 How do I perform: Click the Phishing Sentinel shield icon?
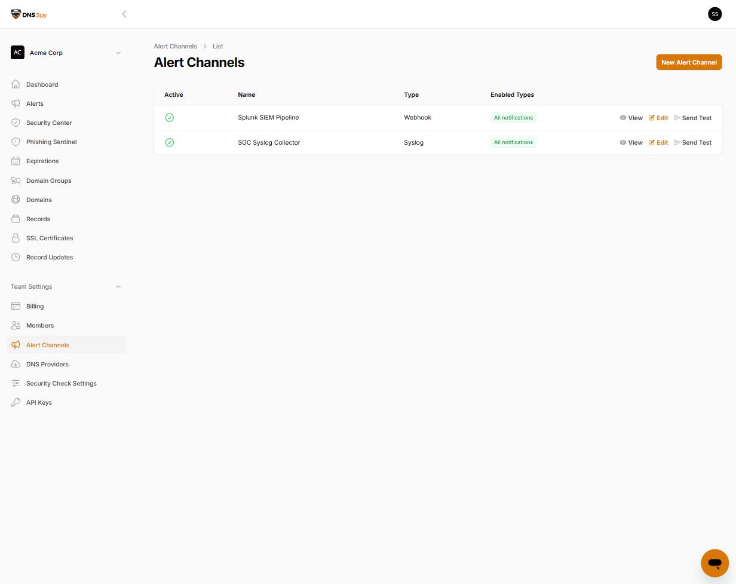coord(16,142)
